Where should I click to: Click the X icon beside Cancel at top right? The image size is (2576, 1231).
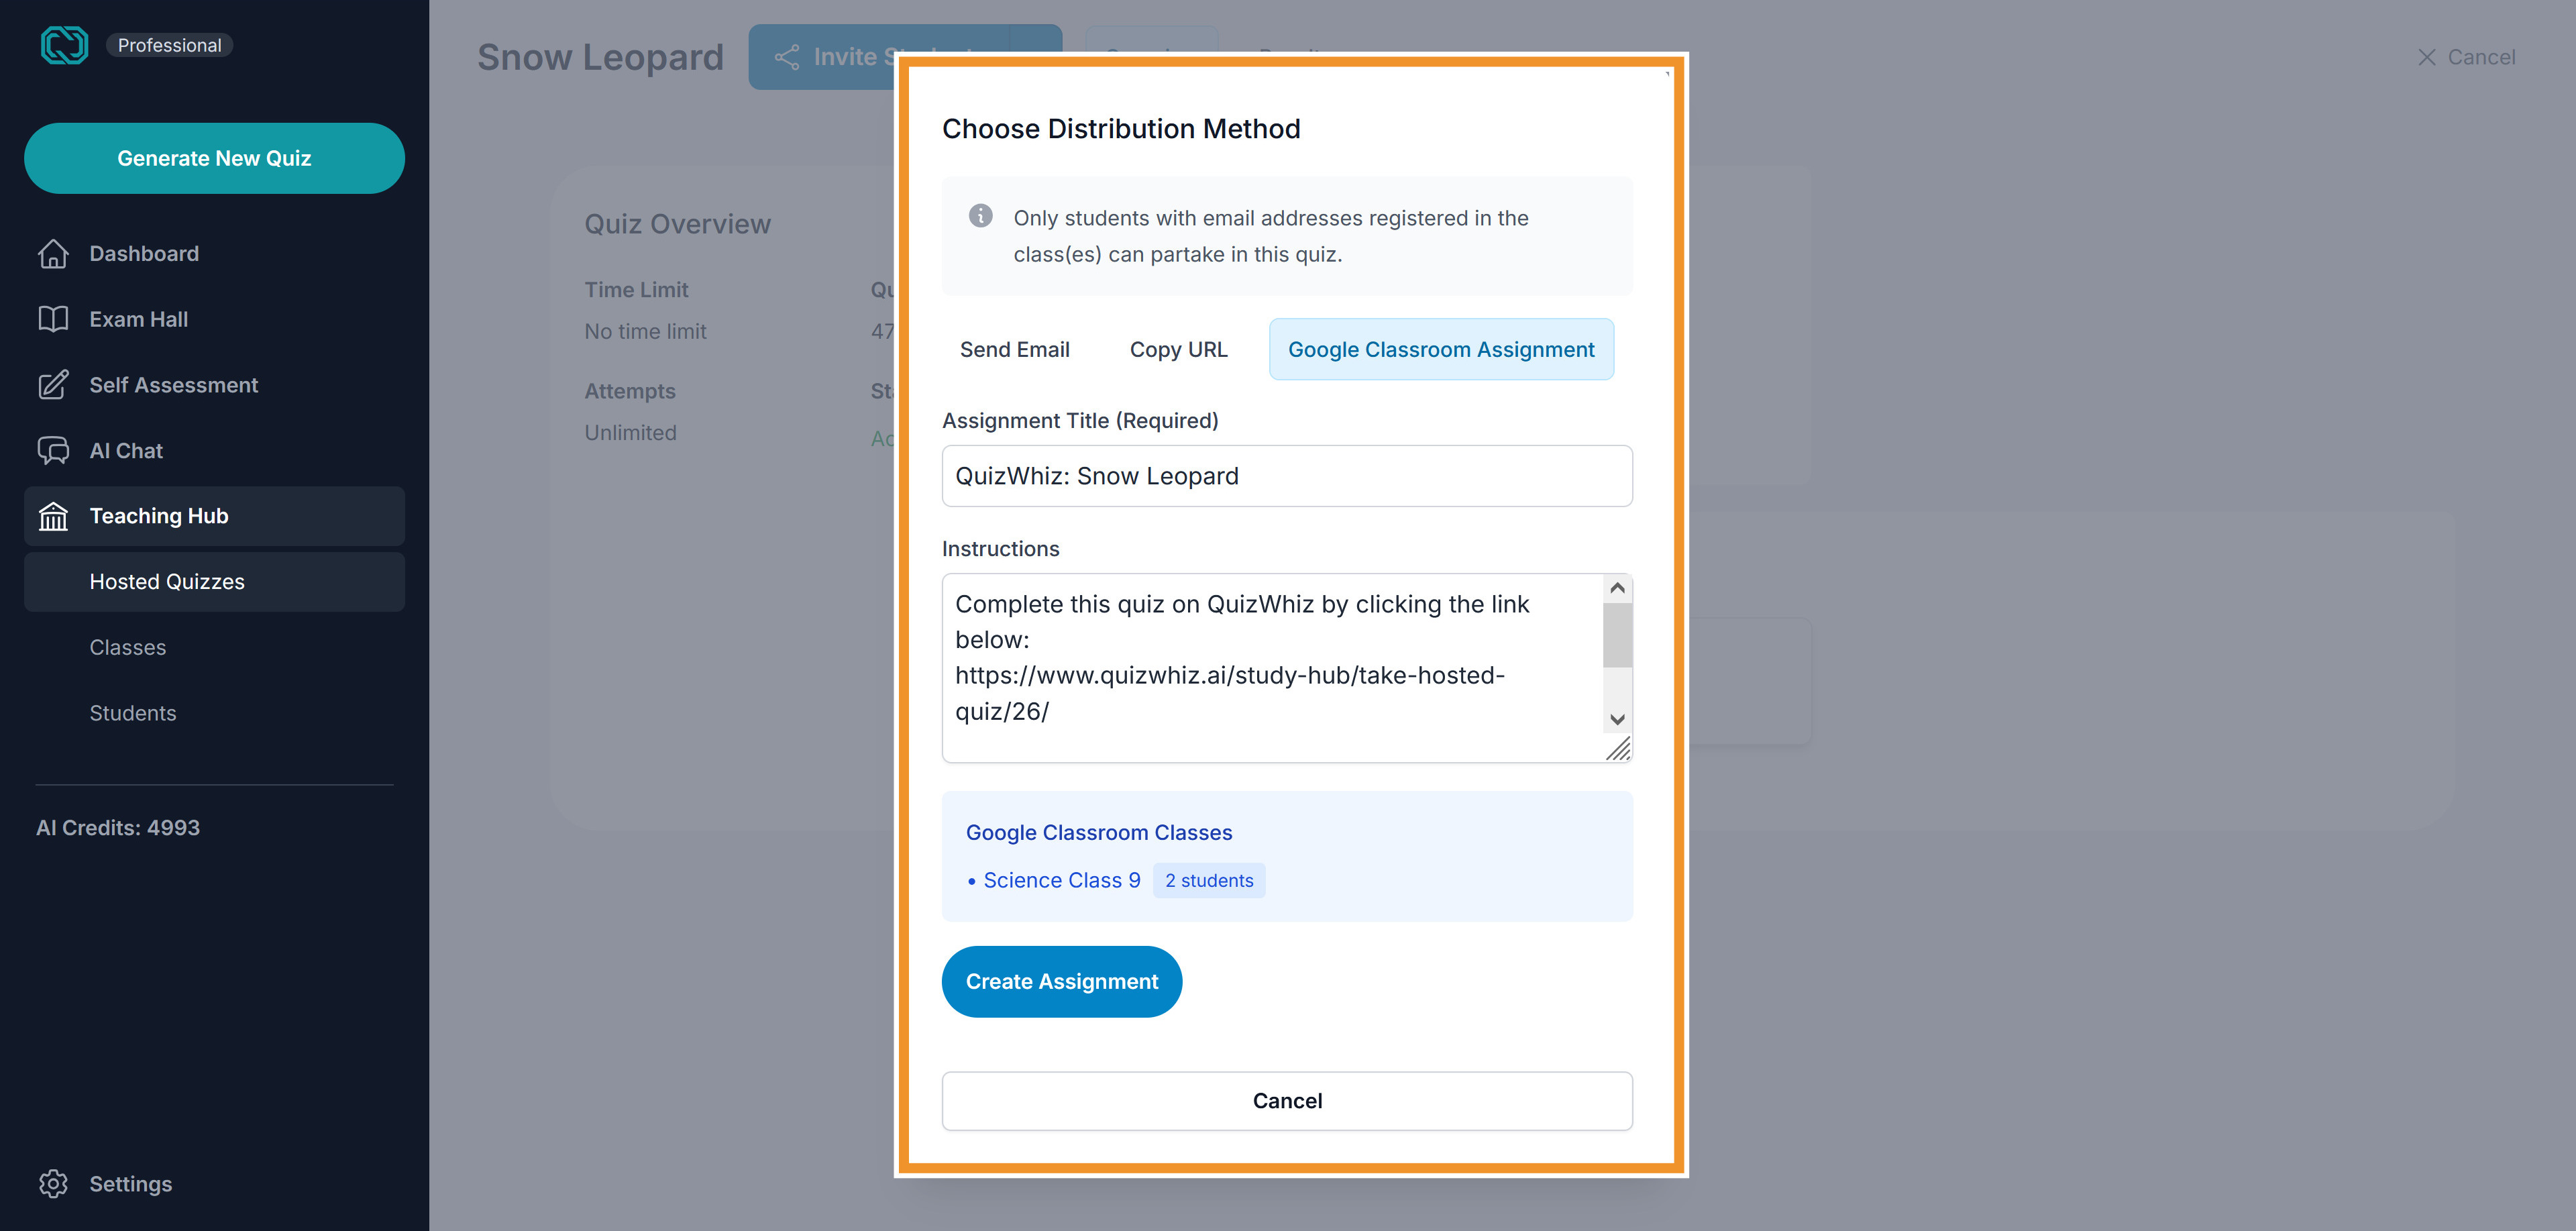pyautogui.click(x=2427, y=57)
